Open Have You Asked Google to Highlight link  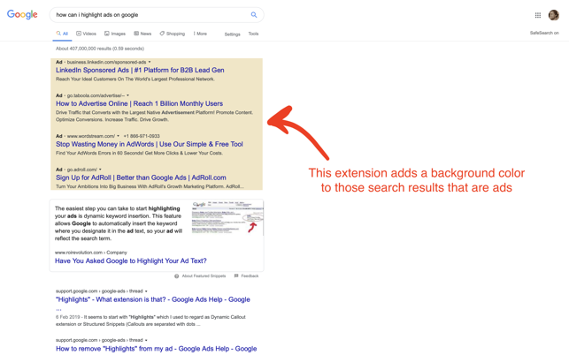131,261
